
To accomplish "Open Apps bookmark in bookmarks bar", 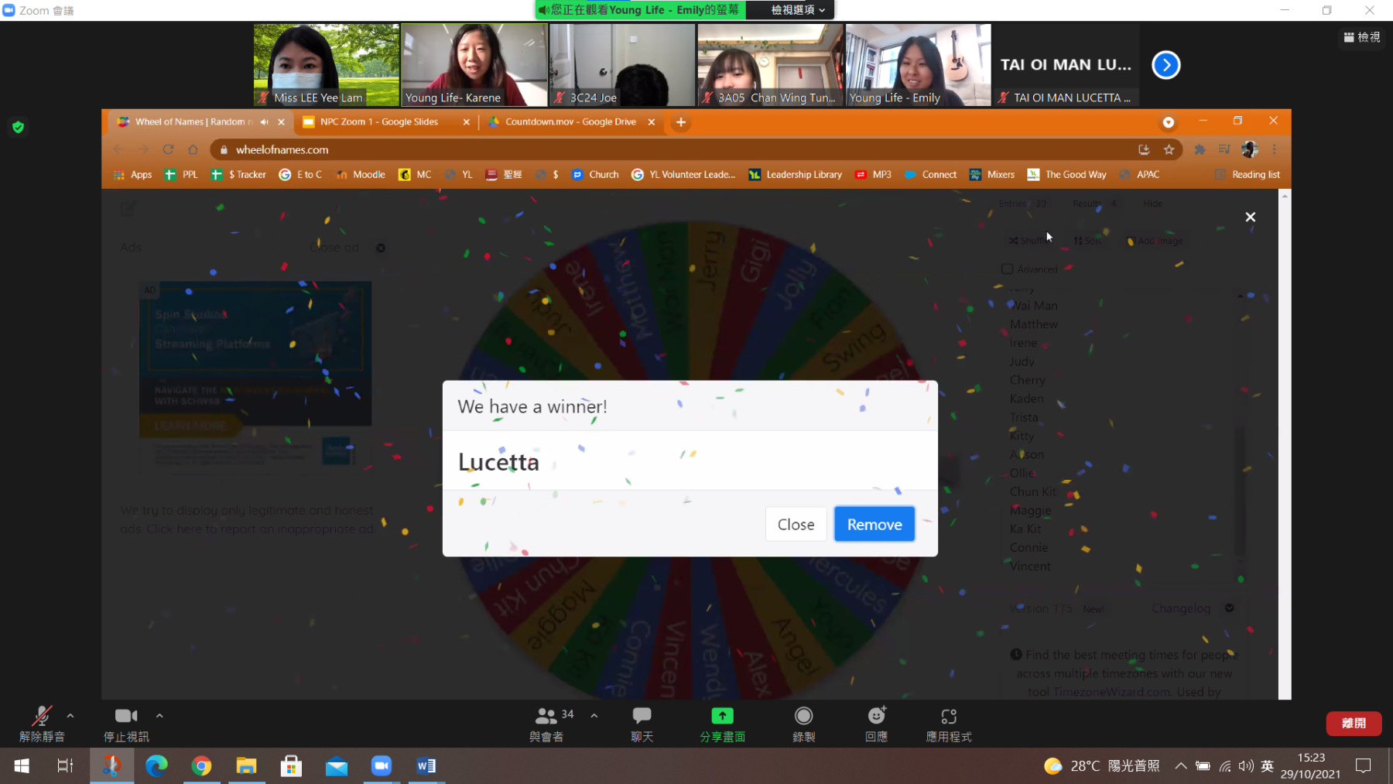I will point(133,175).
